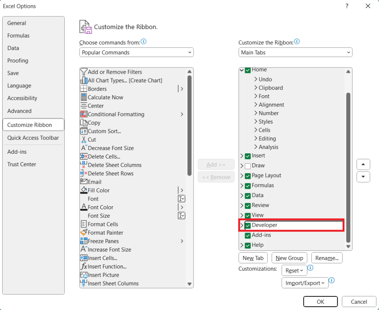Select the Insert Function command
Viewport: 379px width, 310px height.
pyautogui.click(x=107, y=266)
